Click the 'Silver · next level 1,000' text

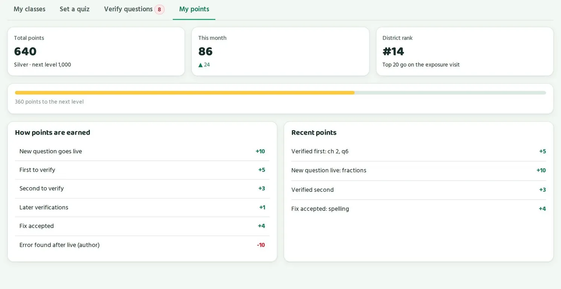pos(42,65)
